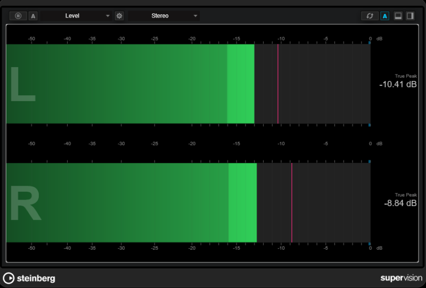
Task: Pause the meter measurement
Action: (x=18, y=16)
